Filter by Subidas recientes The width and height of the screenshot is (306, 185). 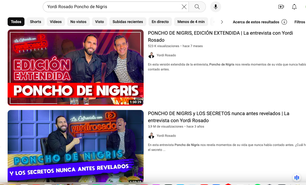pos(128,22)
